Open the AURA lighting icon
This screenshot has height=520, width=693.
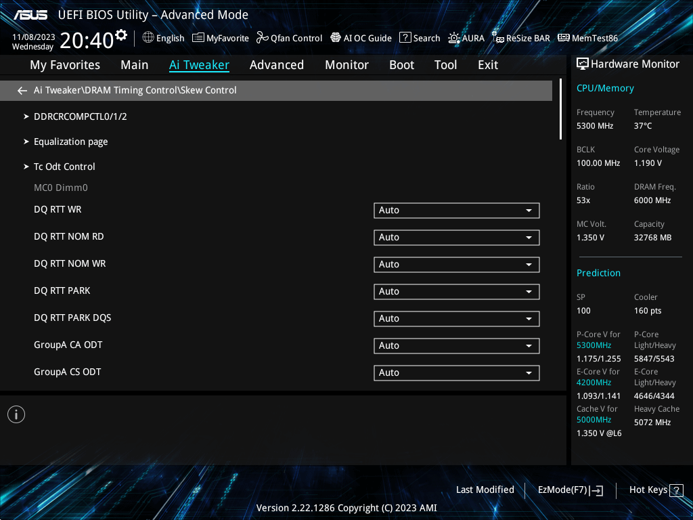(454, 38)
